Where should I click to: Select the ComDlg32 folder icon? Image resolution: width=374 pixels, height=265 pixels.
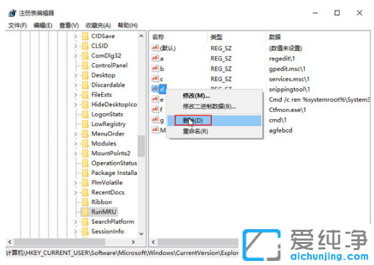[85, 56]
